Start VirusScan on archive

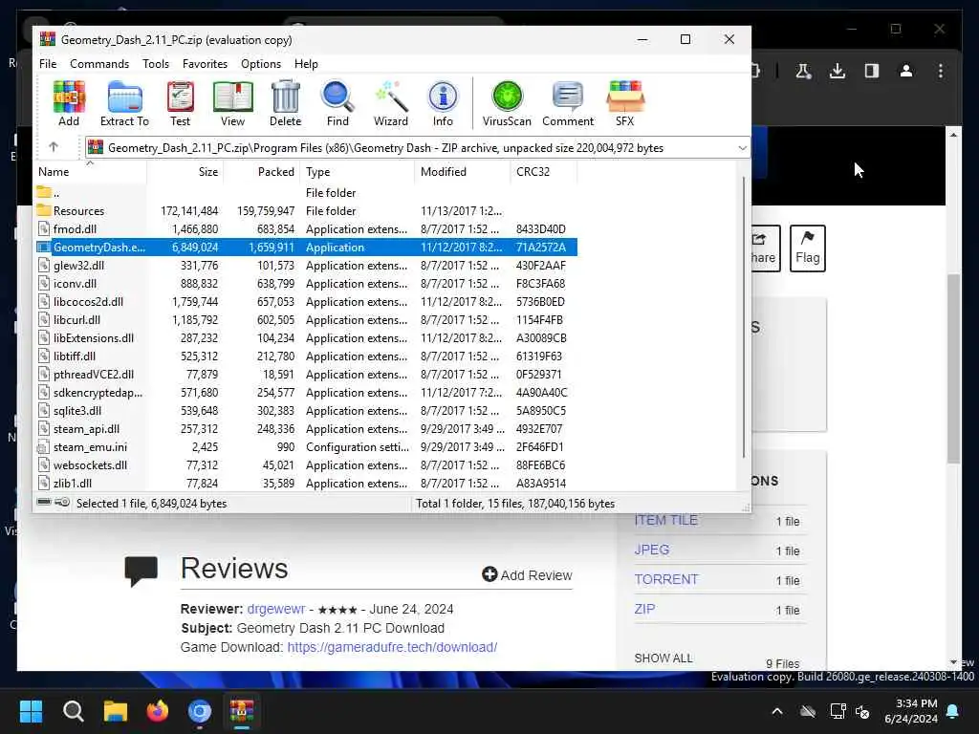point(507,103)
